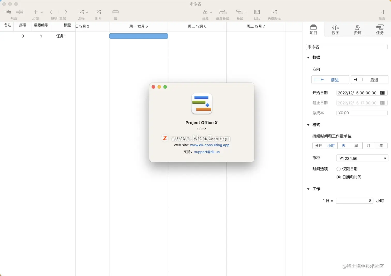Select the 后退 backward direction button
391x276 pixels.
tap(370, 80)
